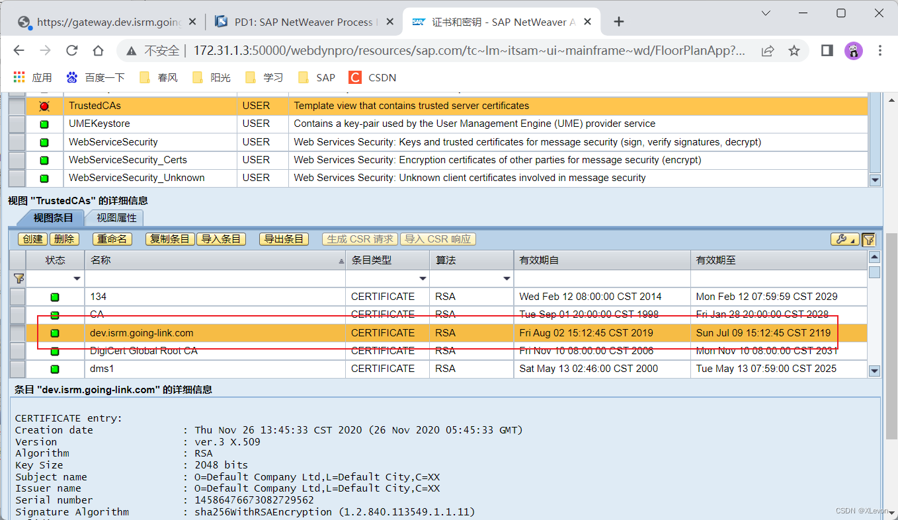898x520 pixels.
Task: Go back in the browser
Action: [19, 51]
